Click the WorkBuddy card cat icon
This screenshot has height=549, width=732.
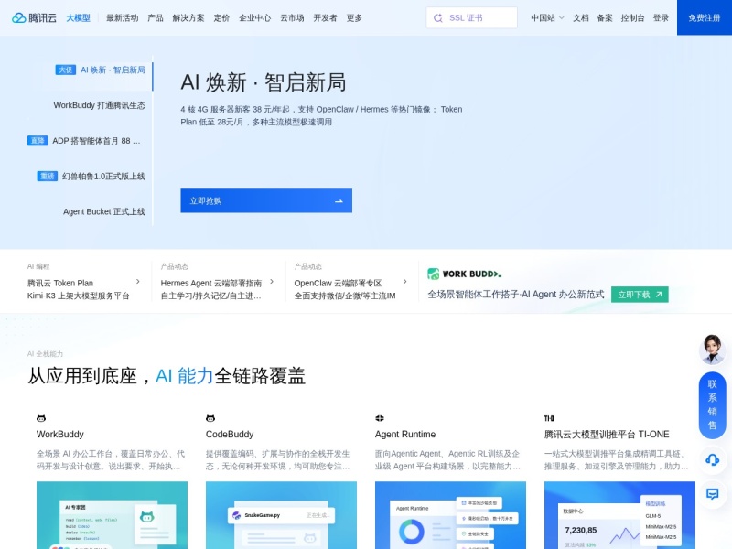coord(41,418)
